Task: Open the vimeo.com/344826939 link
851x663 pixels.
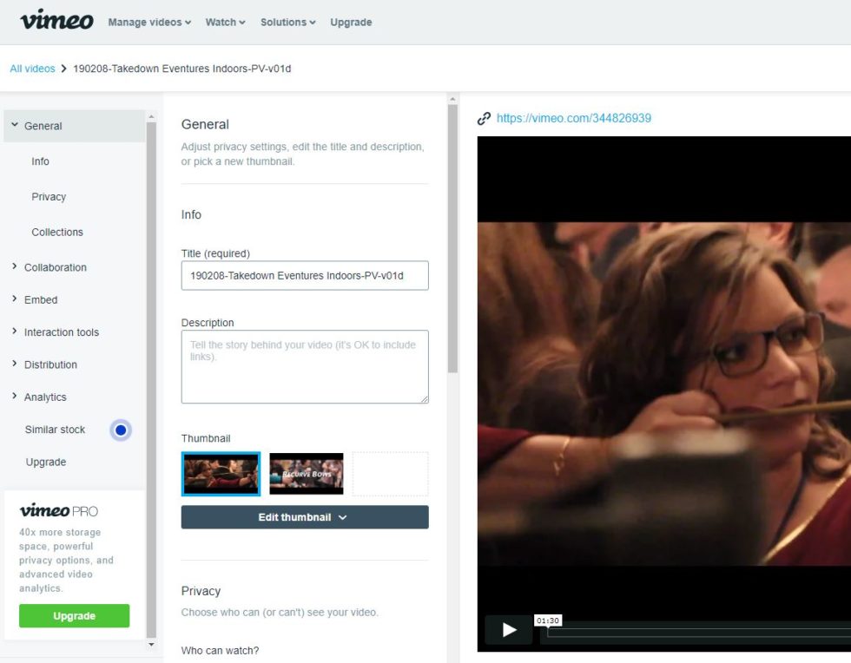Action: [573, 118]
